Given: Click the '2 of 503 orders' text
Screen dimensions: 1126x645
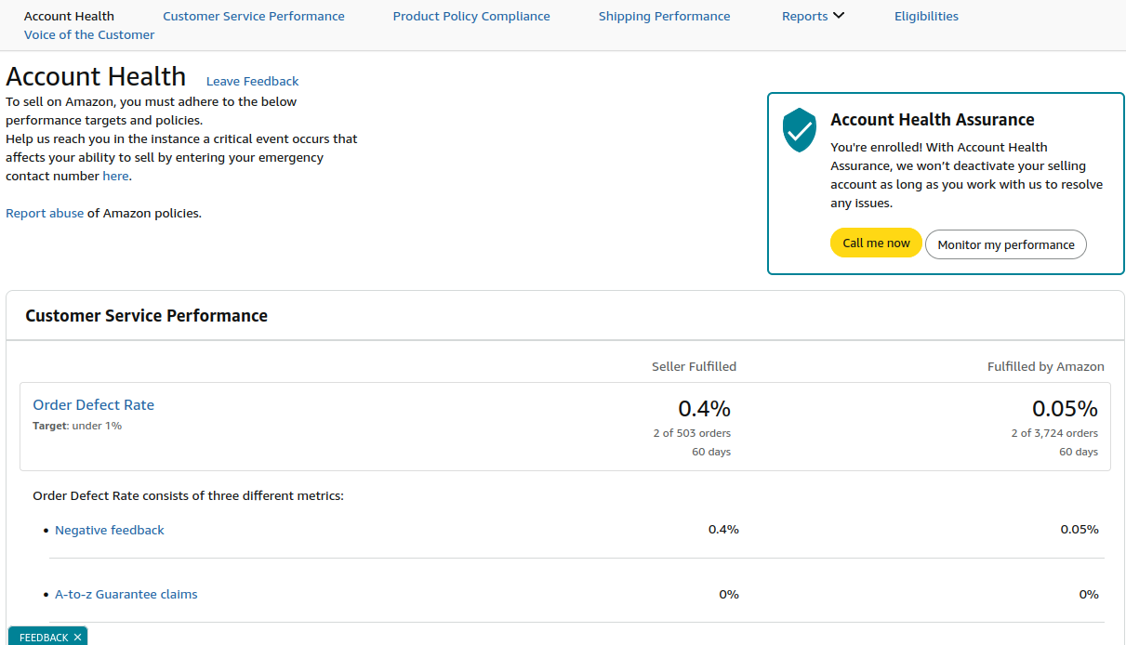Looking at the screenshot, I should (x=693, y=433).
